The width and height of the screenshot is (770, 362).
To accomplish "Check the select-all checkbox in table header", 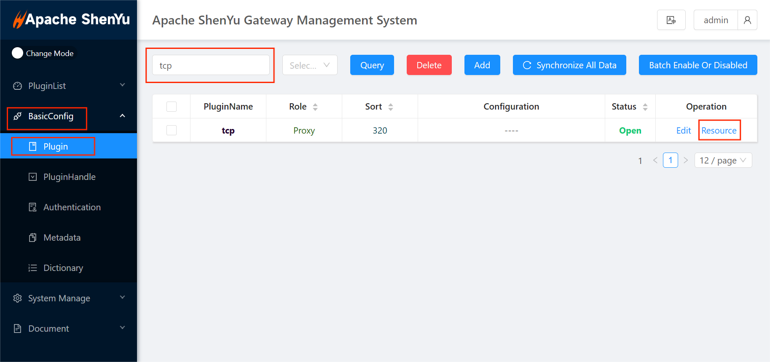I will tap(172, 107).
